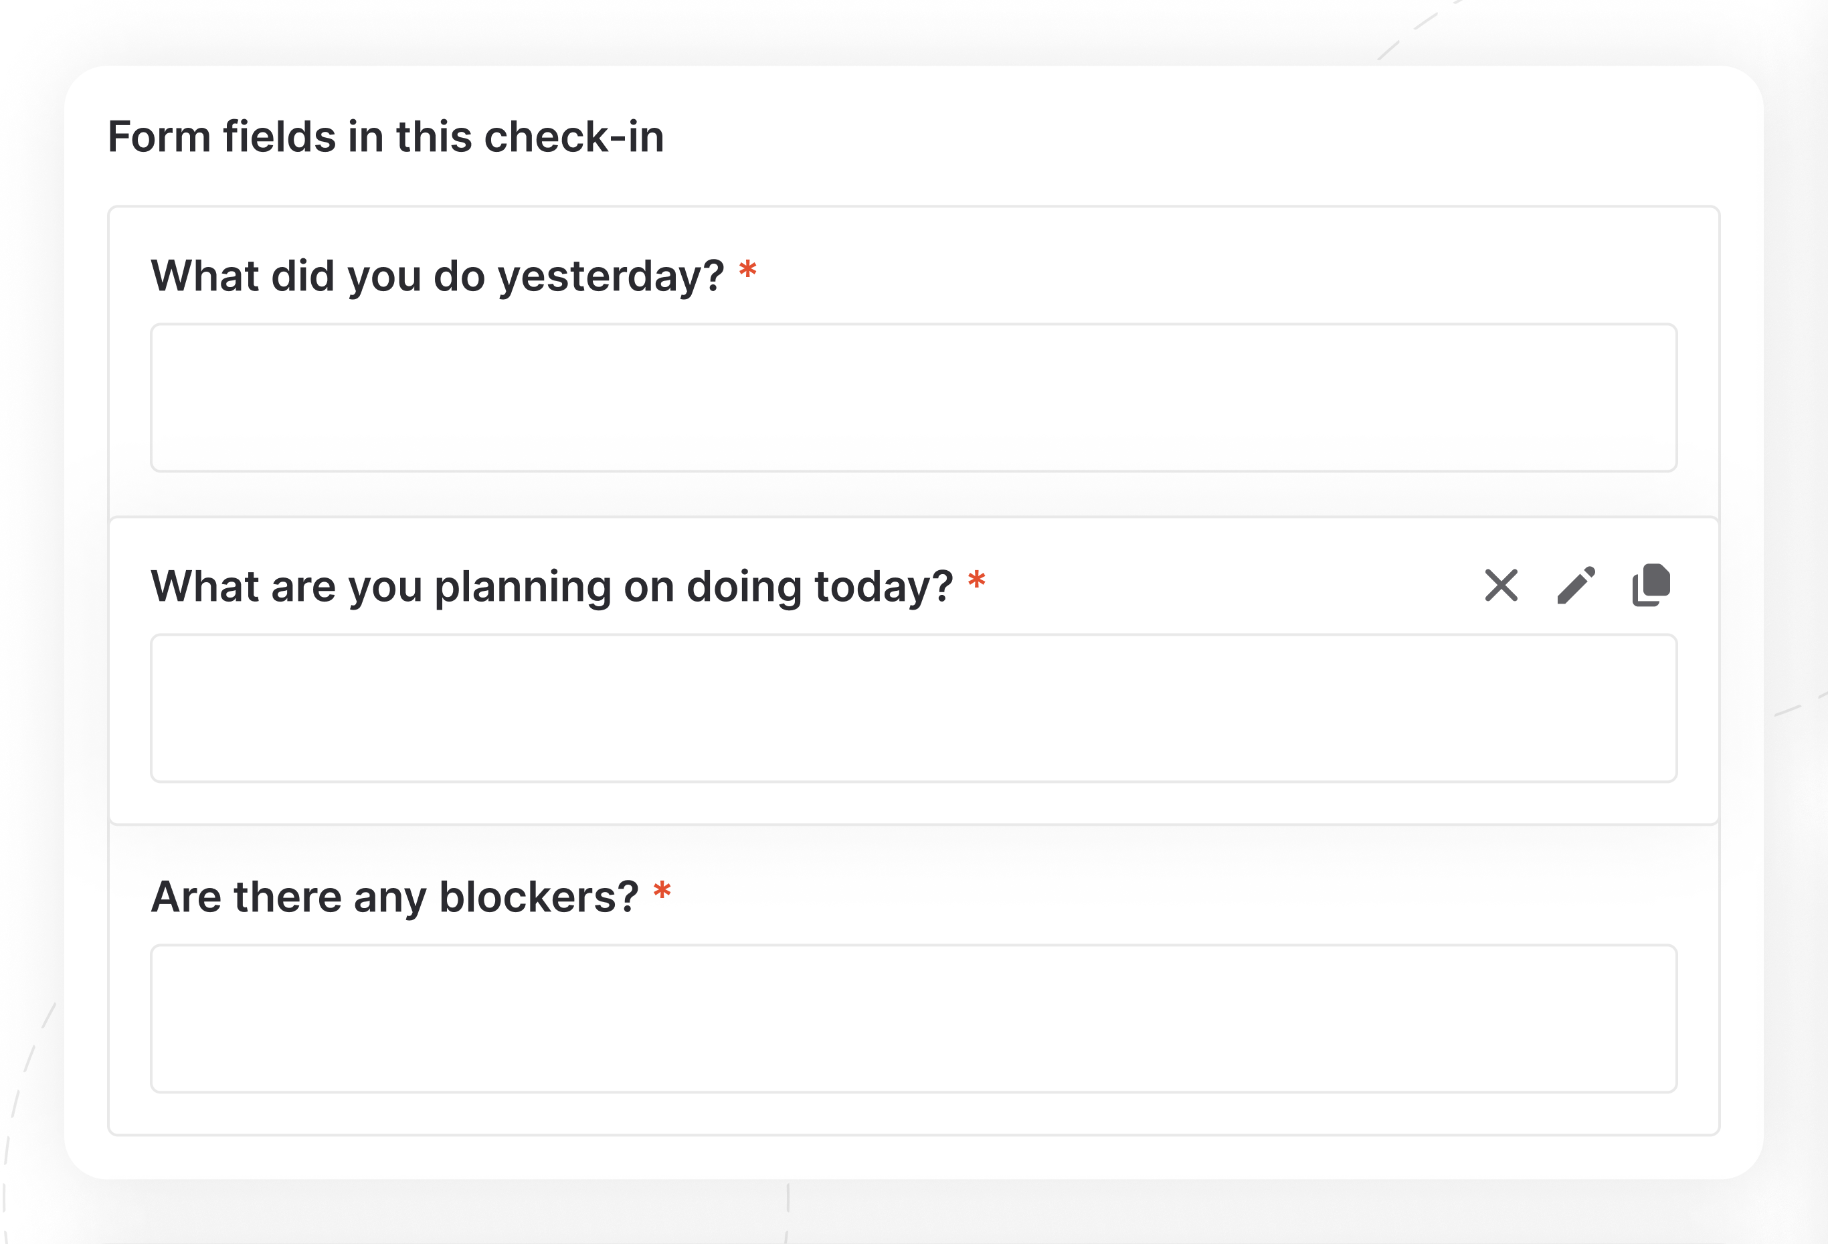Click the "What are you planning on doing today?" label

[x=551, y=587]
